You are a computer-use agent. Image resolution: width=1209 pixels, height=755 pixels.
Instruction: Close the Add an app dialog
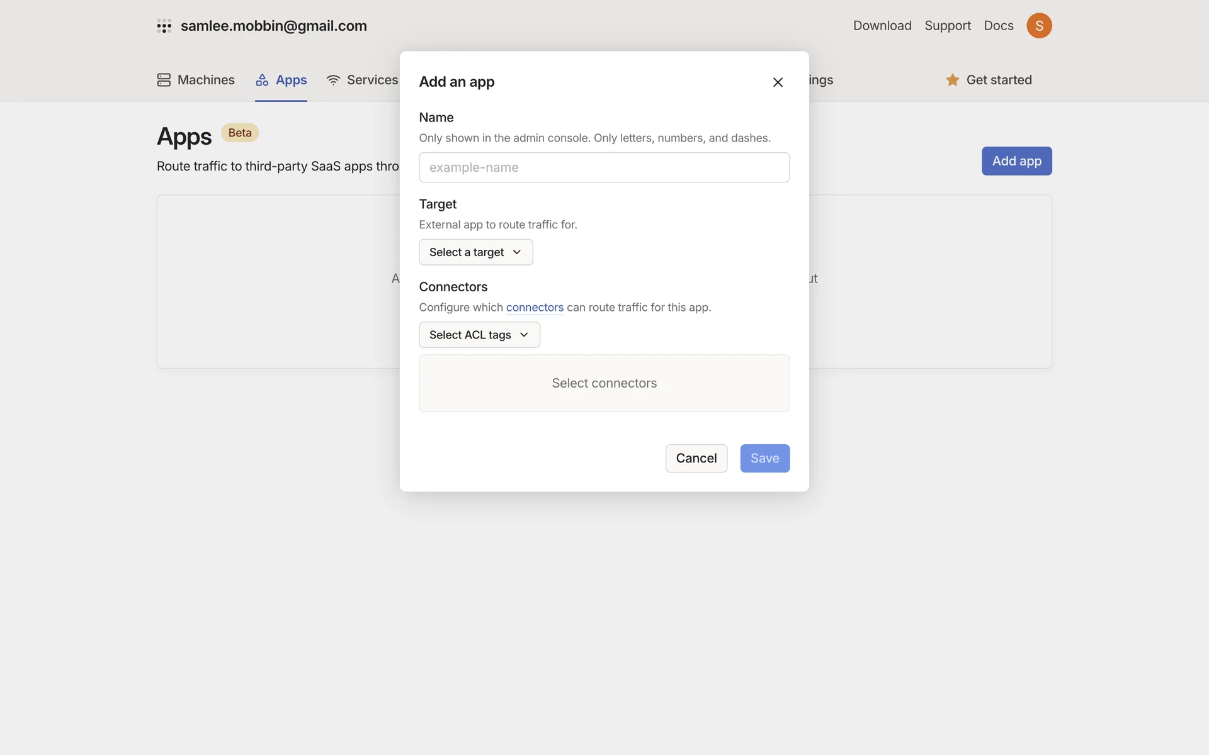tap(778, 82)
